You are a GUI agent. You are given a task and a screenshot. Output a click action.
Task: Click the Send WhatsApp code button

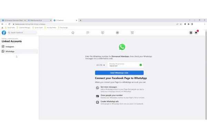click(119, 73)
